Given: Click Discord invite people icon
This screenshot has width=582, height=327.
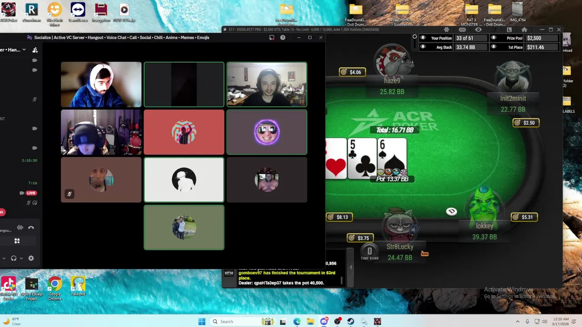Looking at the screenshot, I should point(35,50).
